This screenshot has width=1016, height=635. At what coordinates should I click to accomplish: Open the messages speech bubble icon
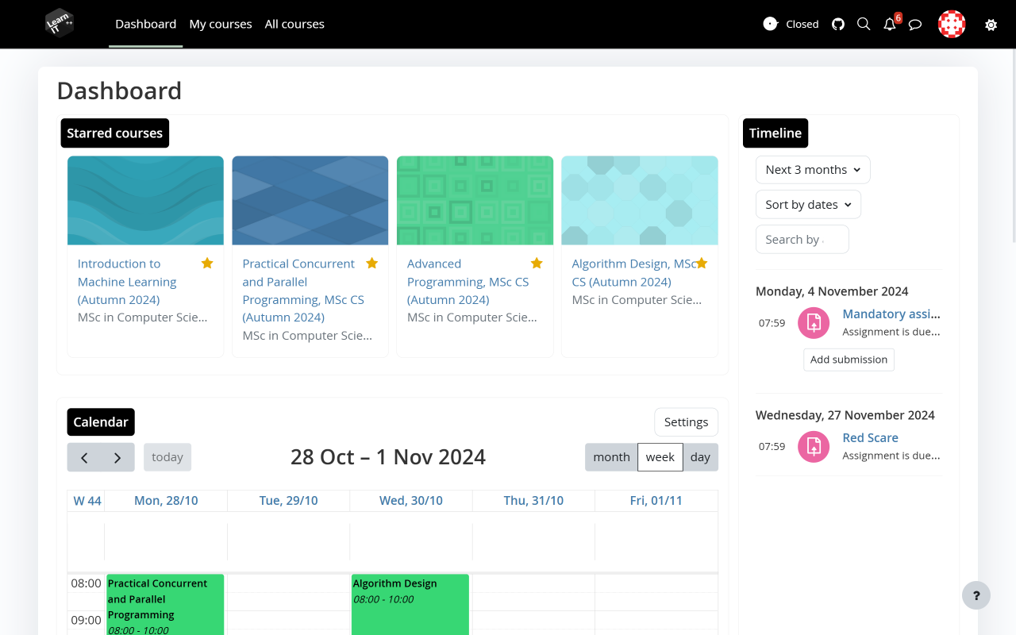tap(915, 25)
